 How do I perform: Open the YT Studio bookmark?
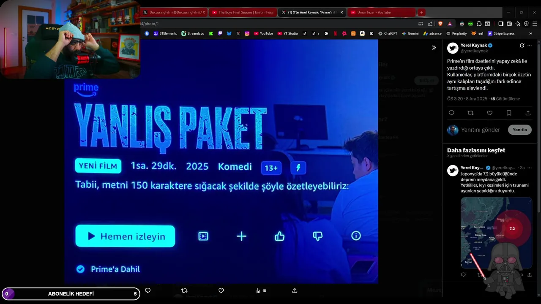288,33
